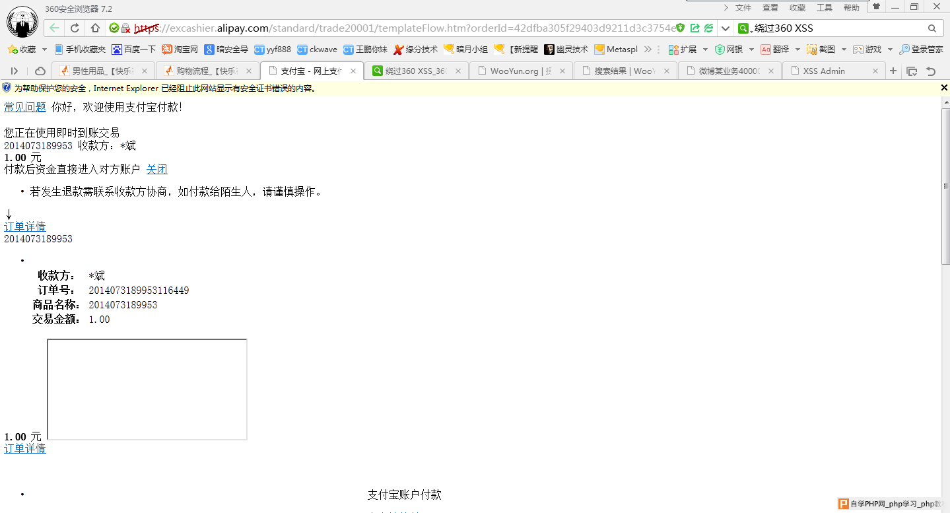
Task: Click the address bar URL
Action: pyautogui.click(x=405, y=28)
